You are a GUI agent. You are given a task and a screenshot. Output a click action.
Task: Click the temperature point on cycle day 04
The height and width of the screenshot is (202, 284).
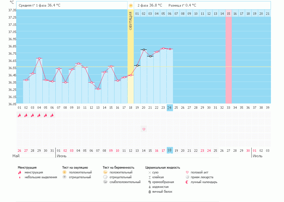[x=39, y=59]
